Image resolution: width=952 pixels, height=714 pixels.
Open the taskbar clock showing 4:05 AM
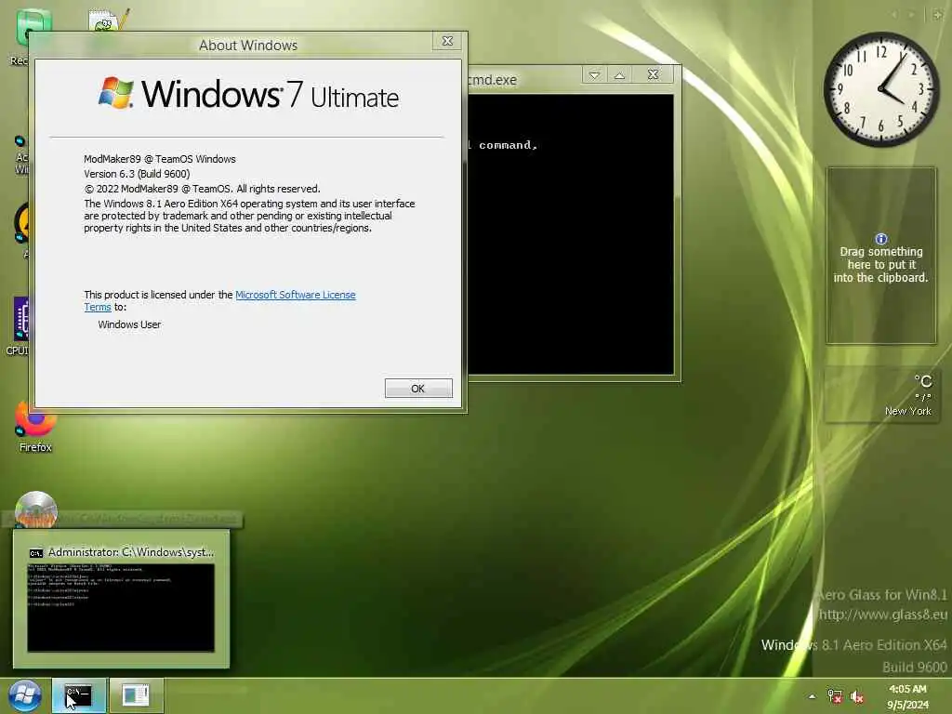click(x=907, y=696)
